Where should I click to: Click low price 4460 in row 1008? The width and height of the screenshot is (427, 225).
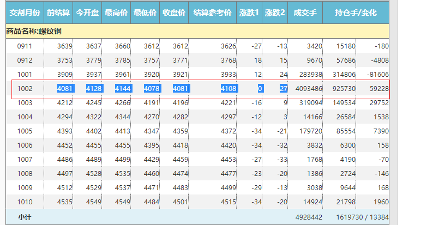coord(152,174)
